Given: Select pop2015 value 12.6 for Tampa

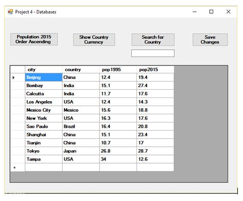Looking at the screenshot, I should (x=155, y=159).
